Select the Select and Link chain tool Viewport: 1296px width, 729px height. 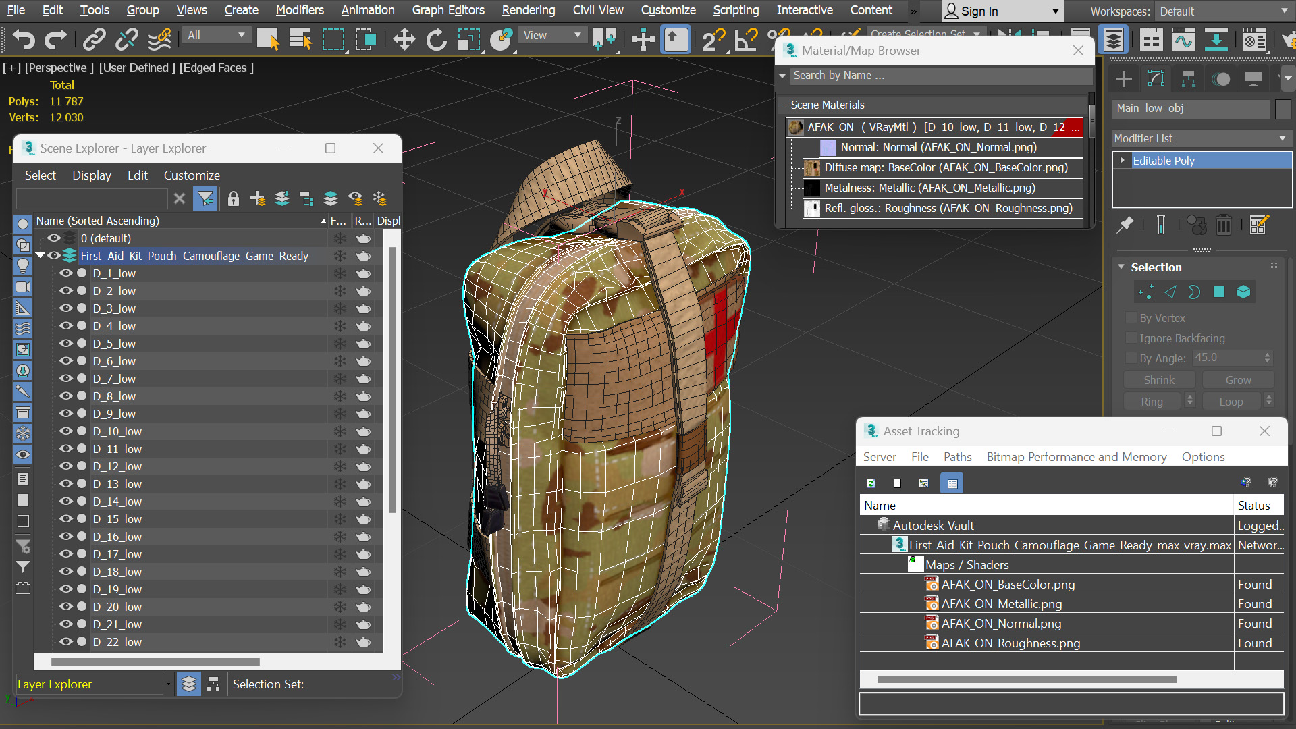(x=94, y=40)
